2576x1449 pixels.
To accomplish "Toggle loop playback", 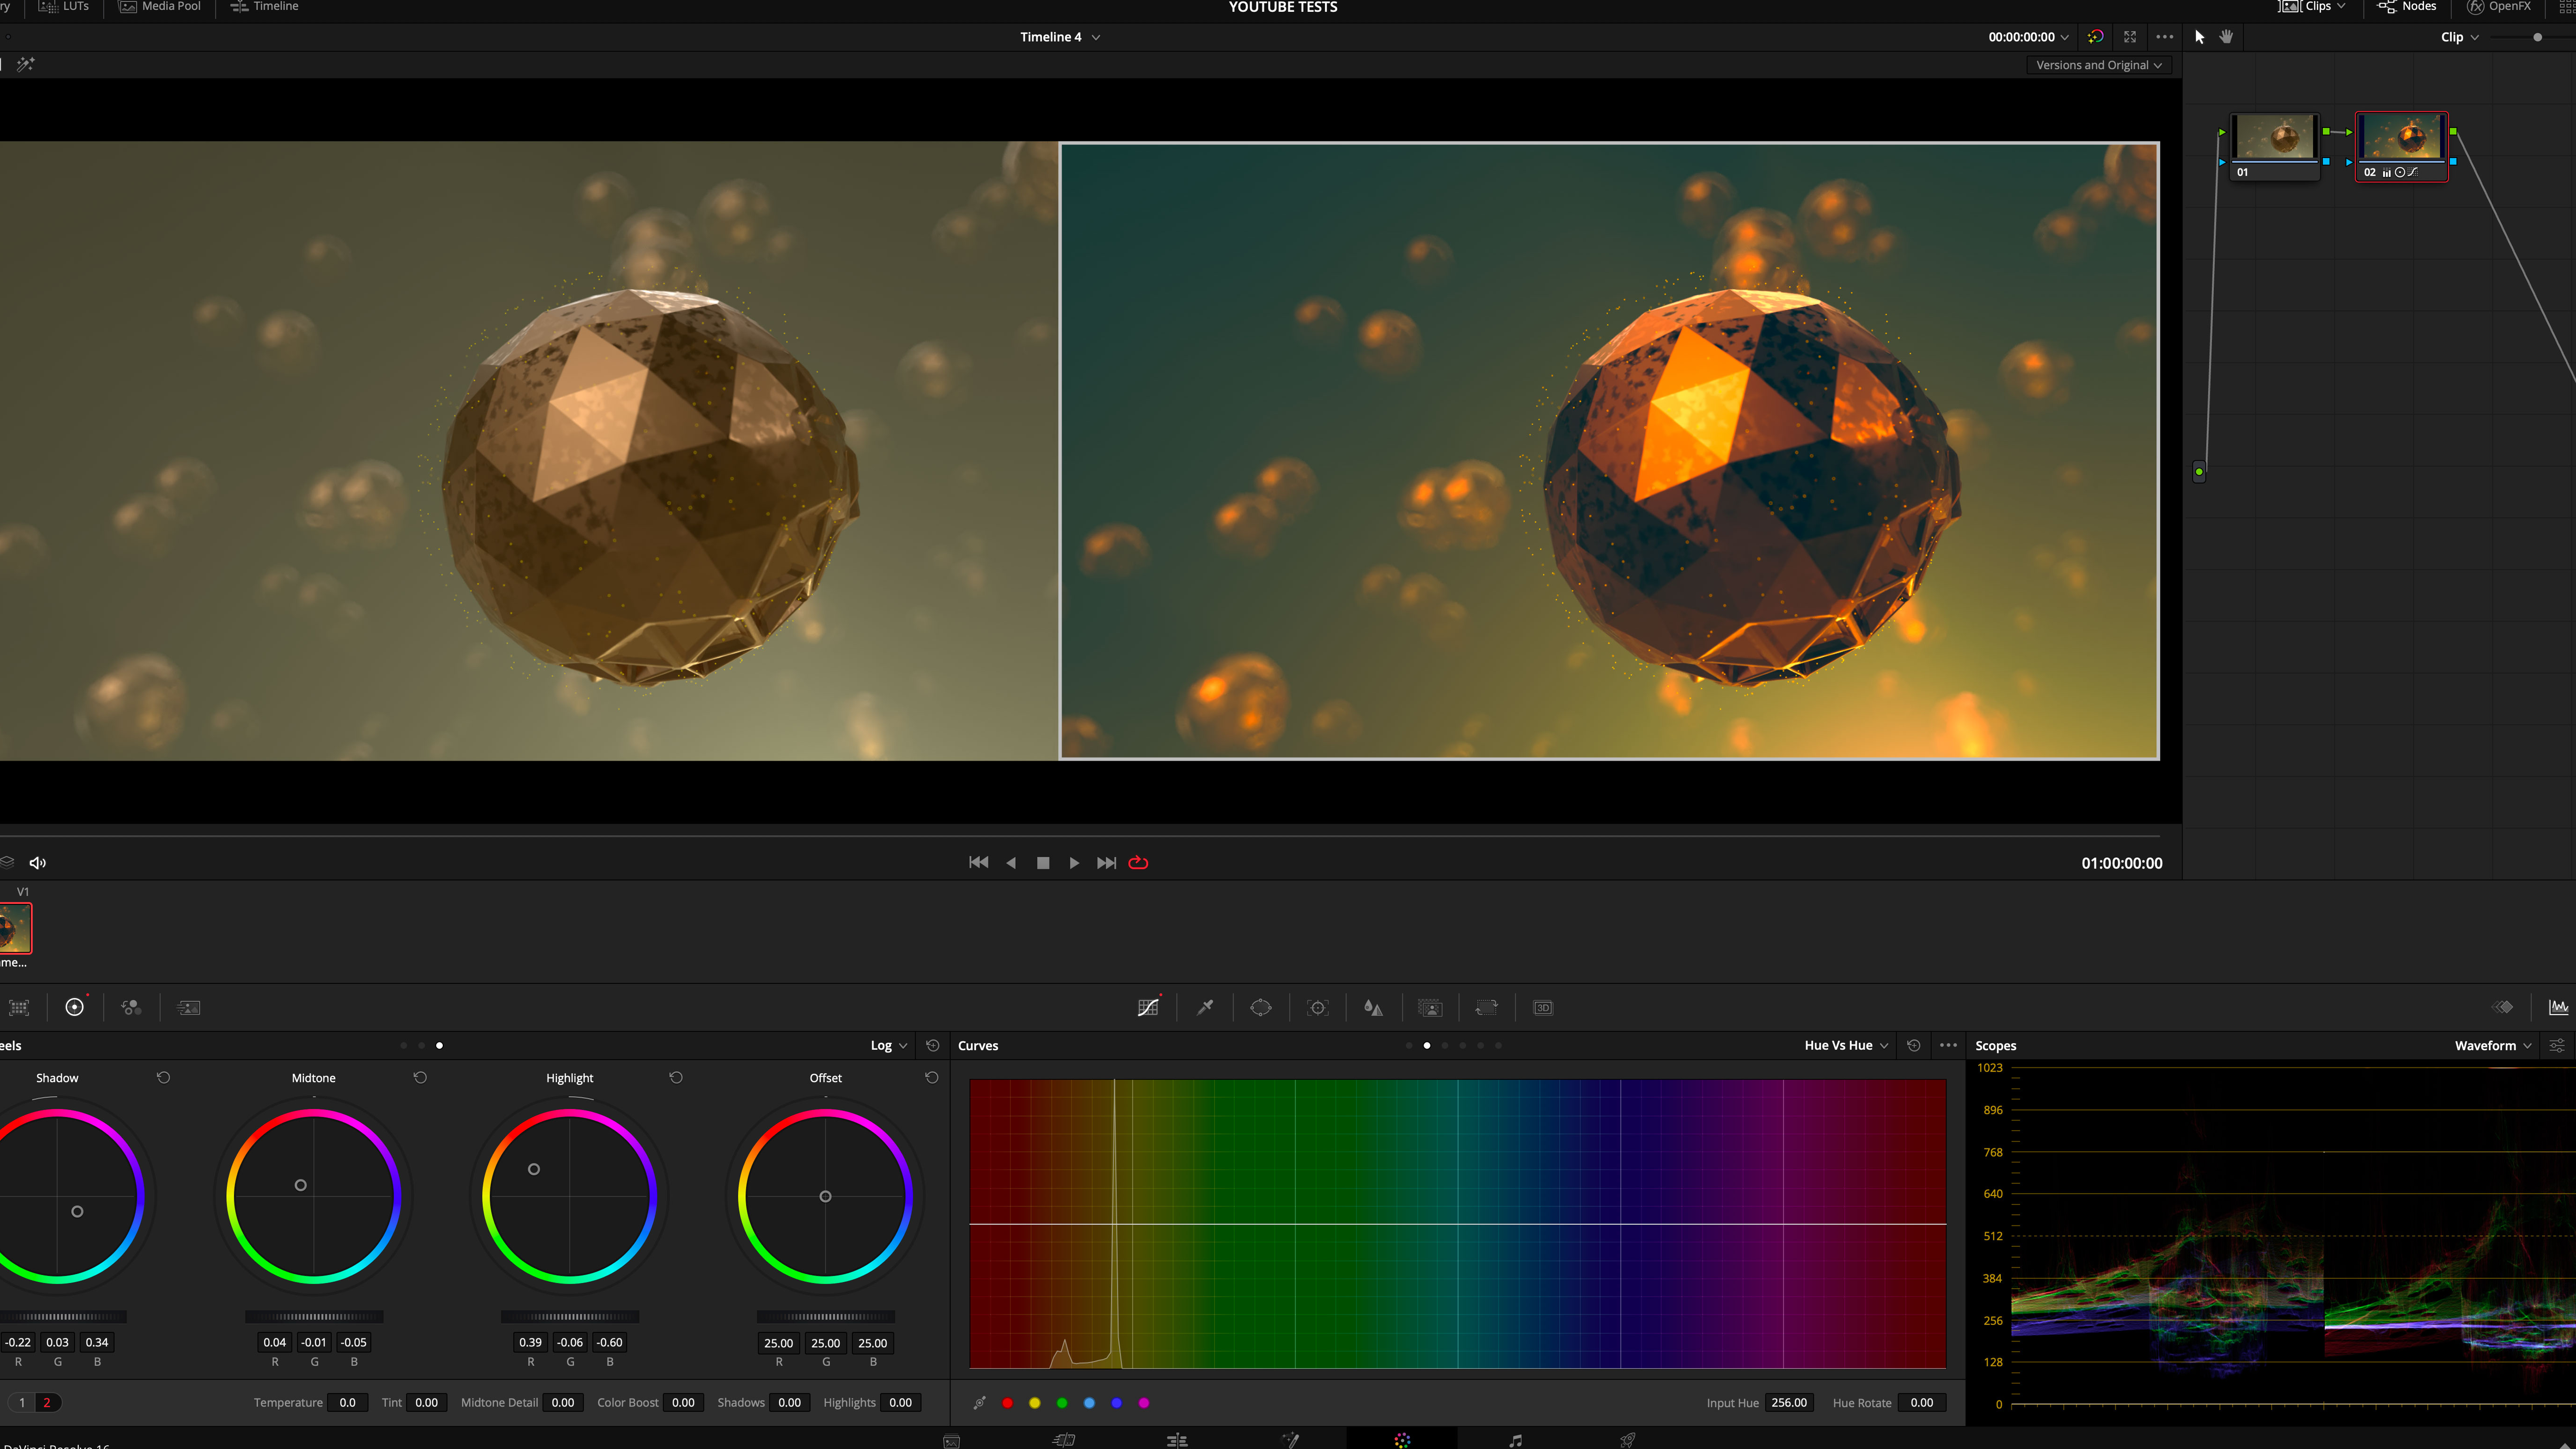I will coord(1138,863).
